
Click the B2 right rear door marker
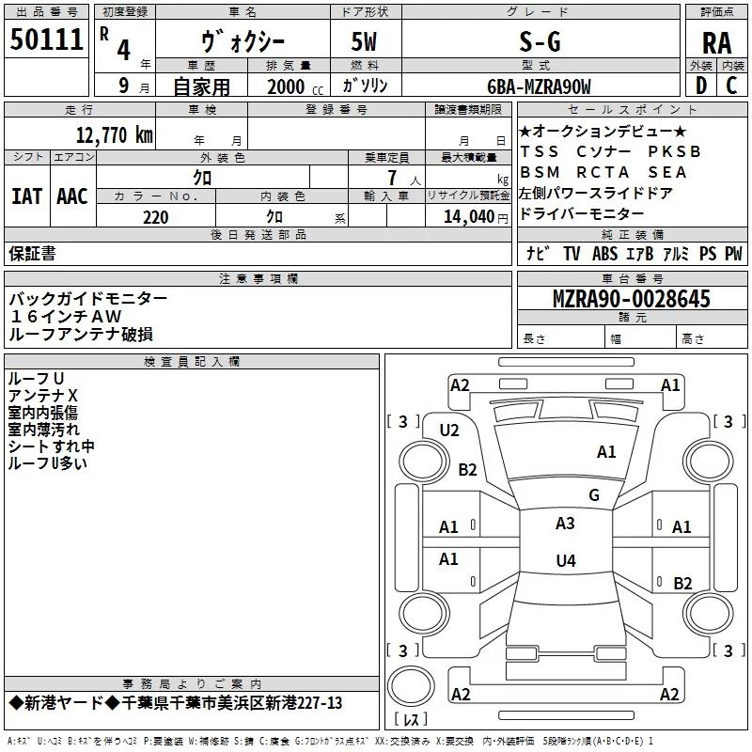click(x=682, y=584)
